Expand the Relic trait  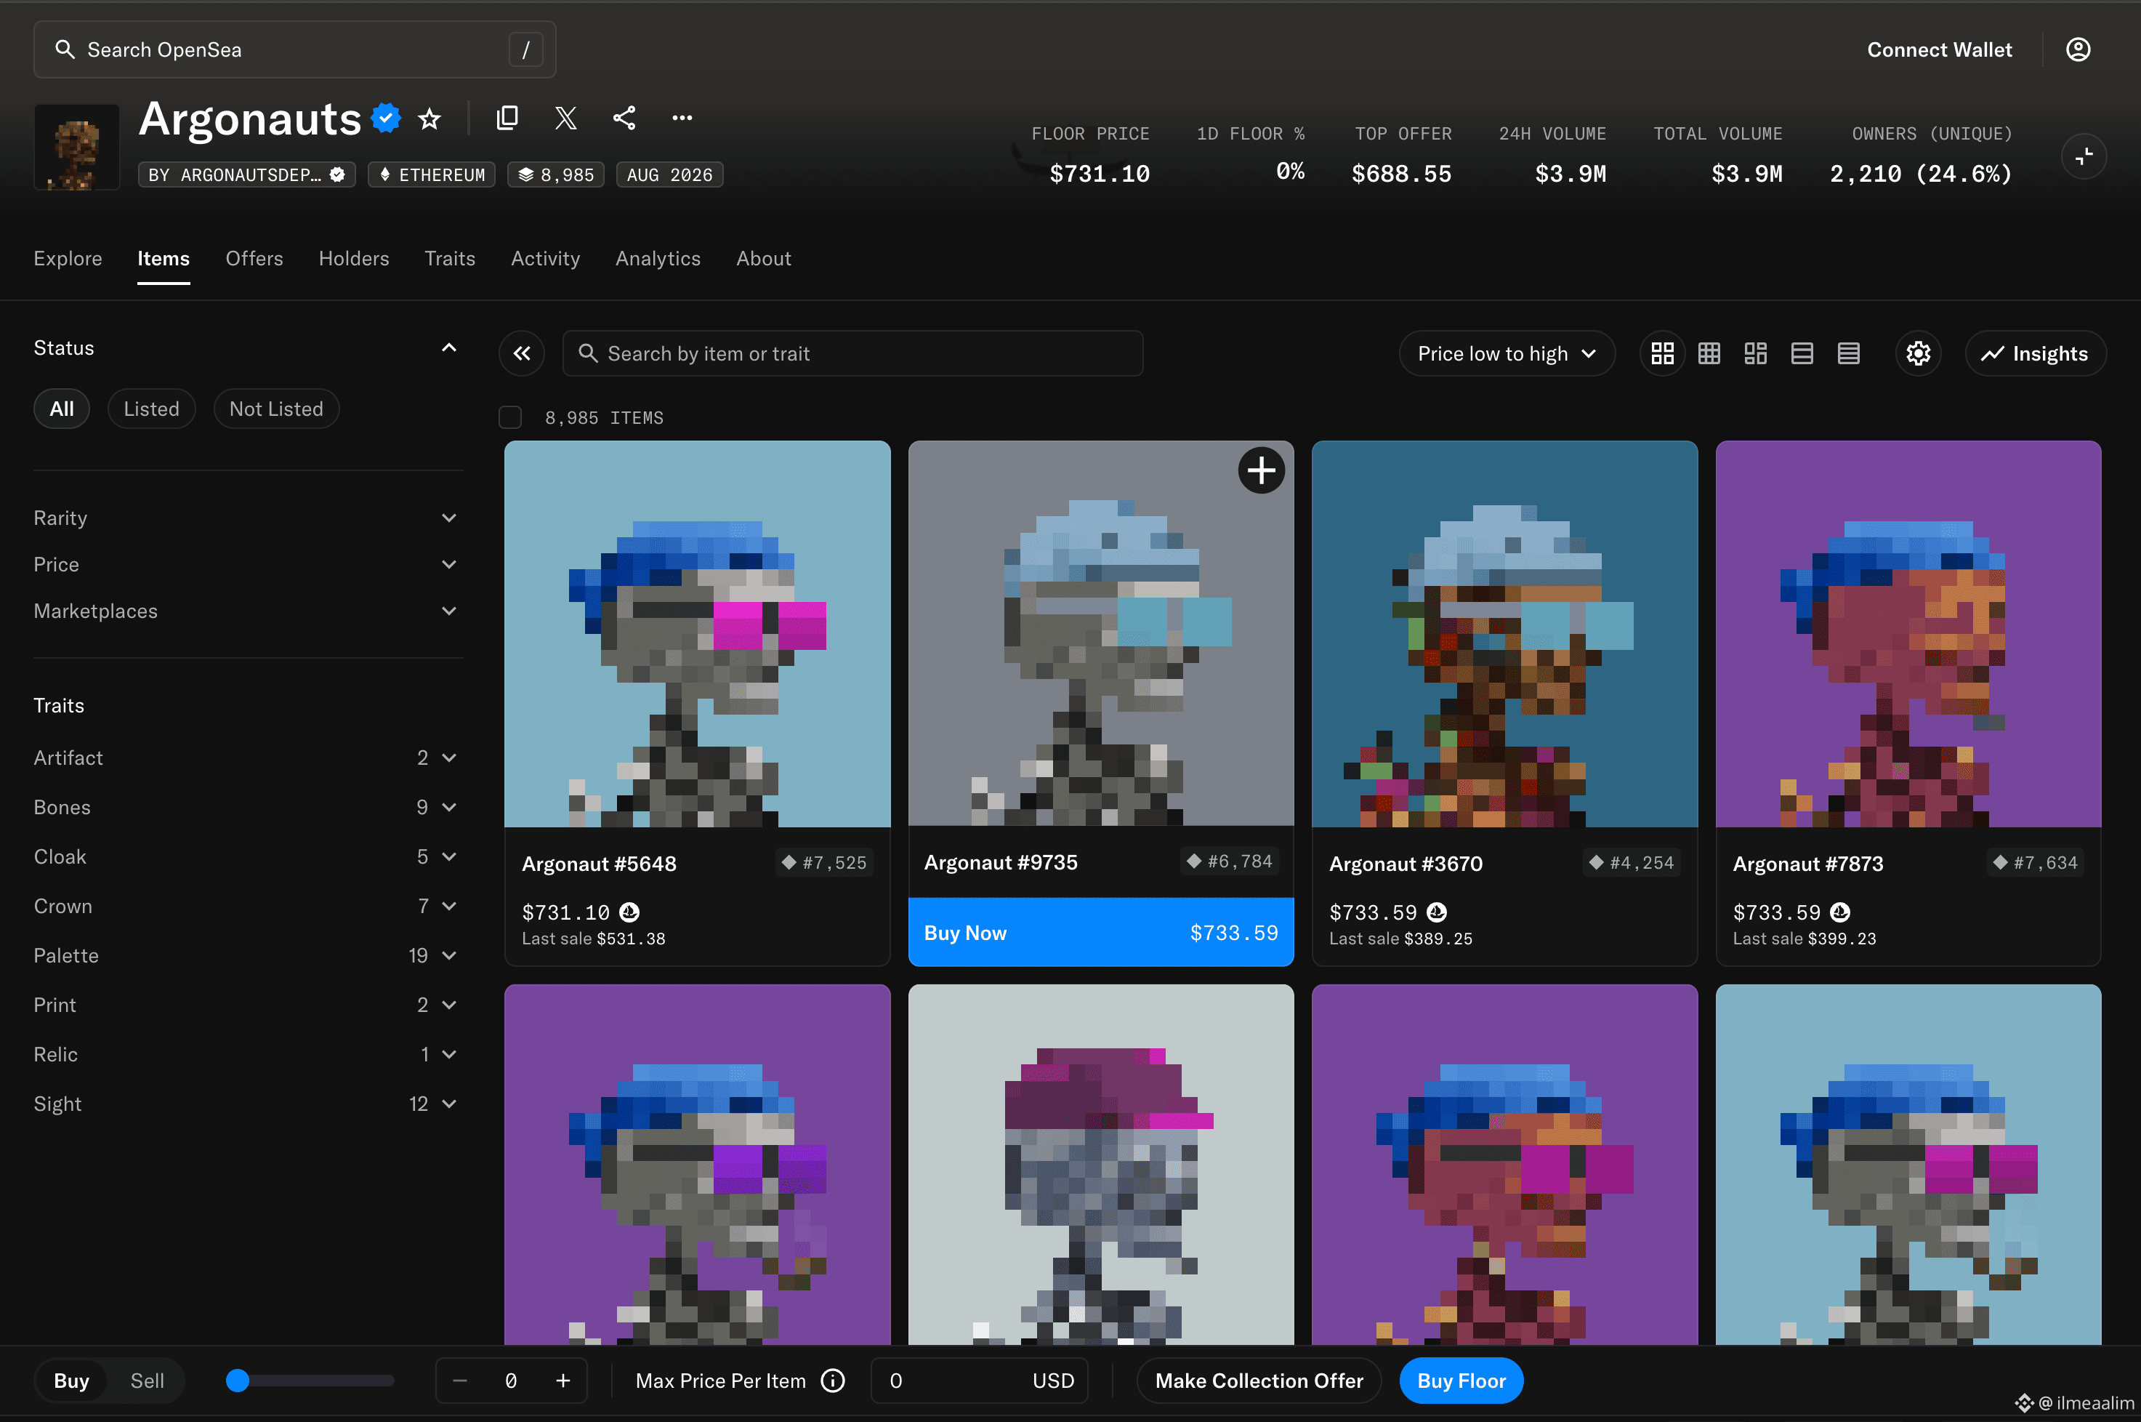[x=245, y=1054]
